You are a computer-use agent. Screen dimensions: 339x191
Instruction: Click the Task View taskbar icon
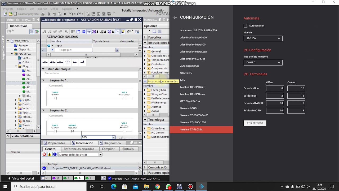[x=102, y=186]
